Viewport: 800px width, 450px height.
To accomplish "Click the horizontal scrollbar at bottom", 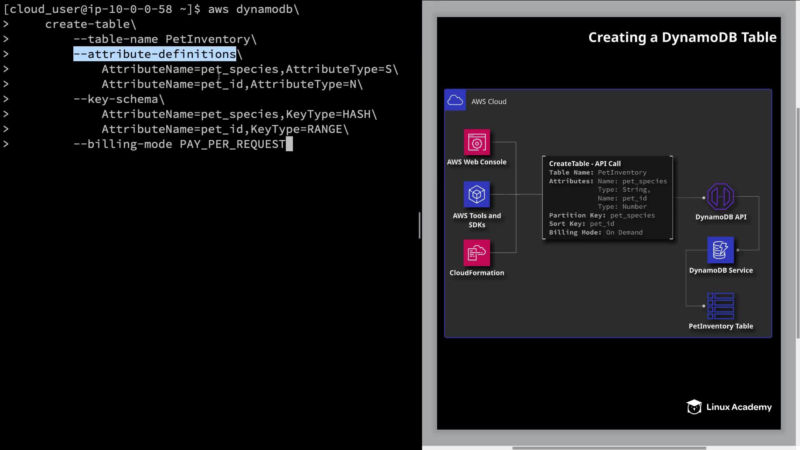I will tap(608, 448).
